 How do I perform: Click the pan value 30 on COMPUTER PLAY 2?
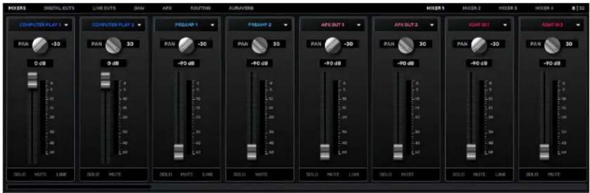(130, 44)
